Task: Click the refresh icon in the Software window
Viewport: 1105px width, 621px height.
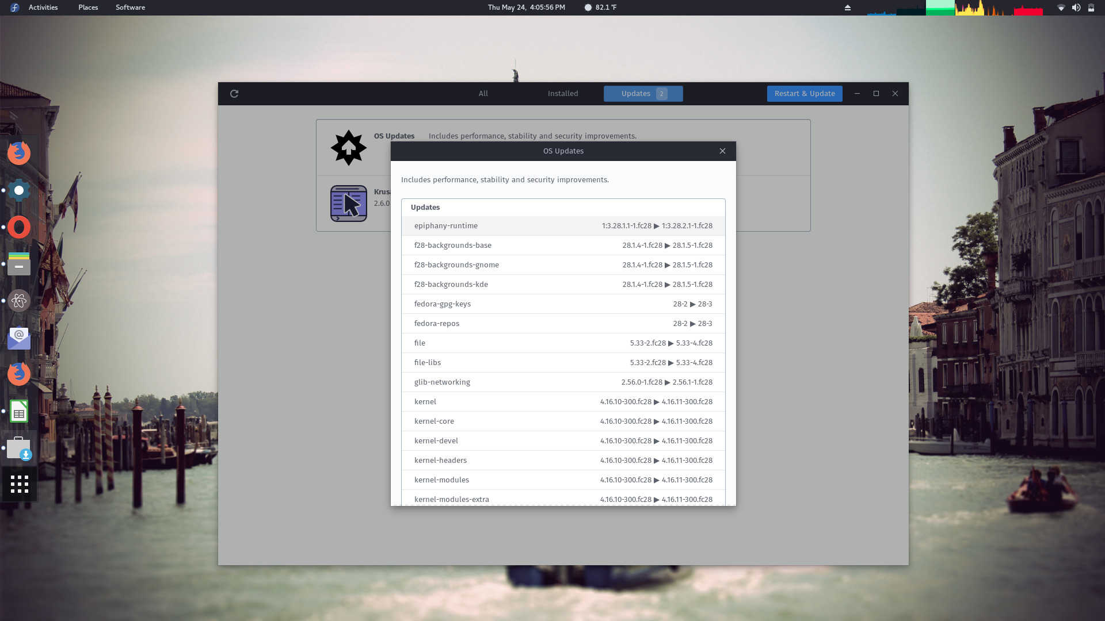Action: [234, 94]
